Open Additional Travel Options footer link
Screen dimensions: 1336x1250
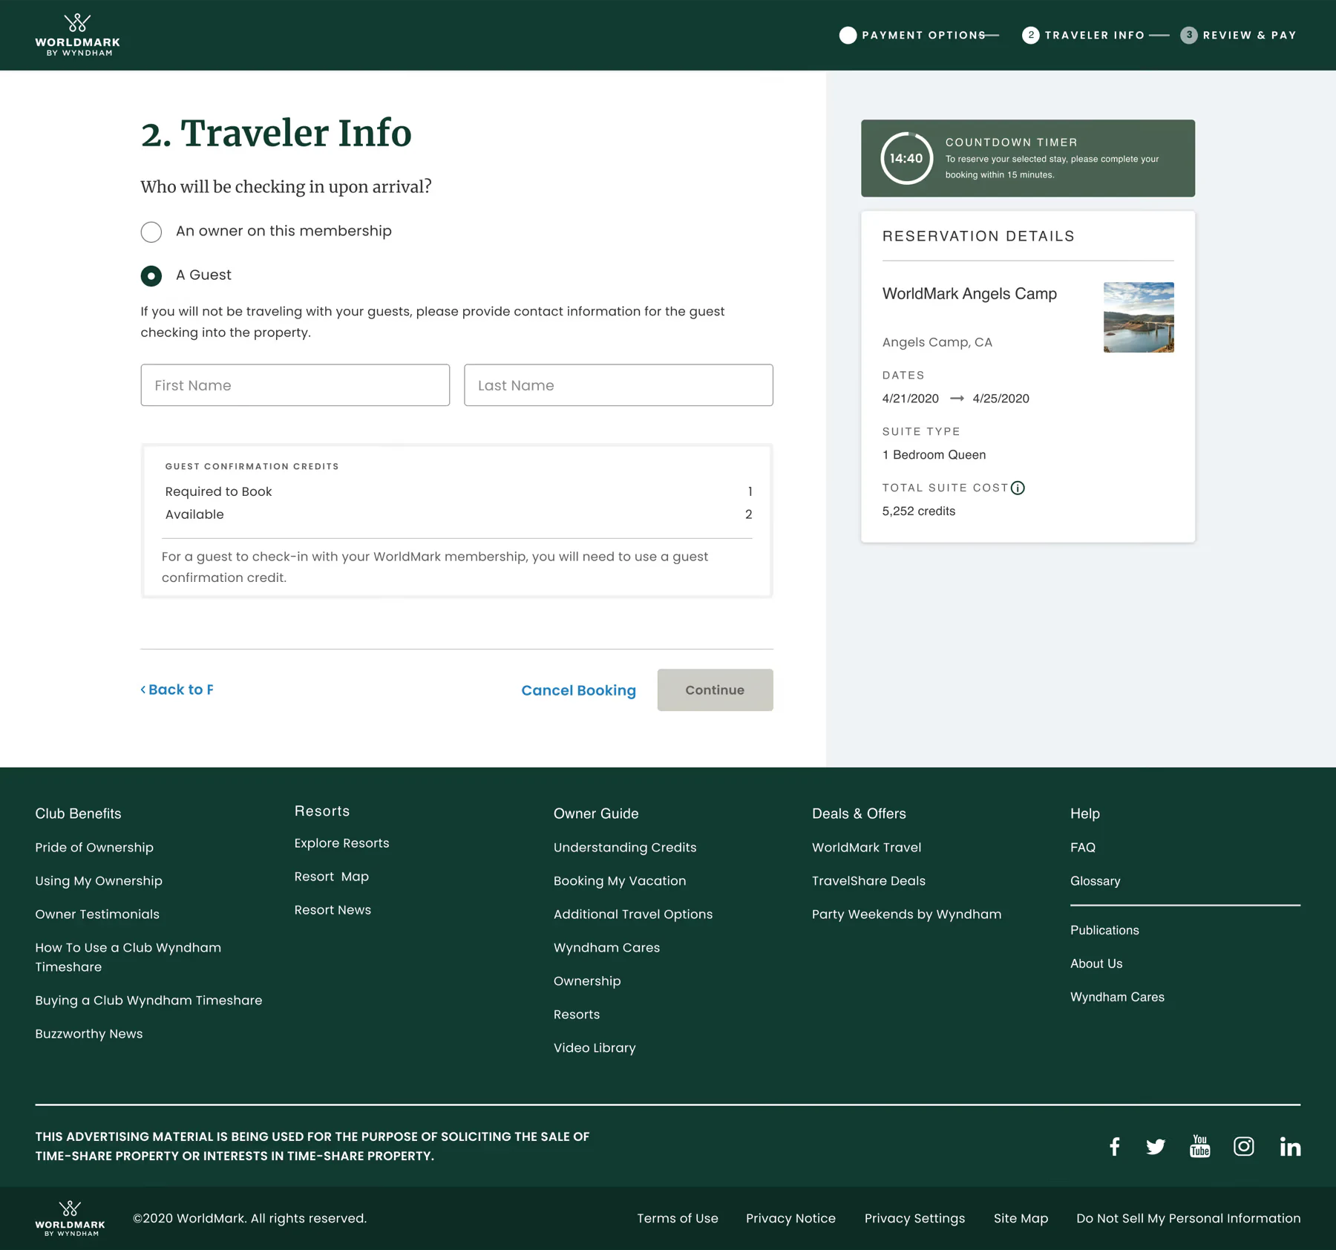pyautogui.click(x=633, y=914)
